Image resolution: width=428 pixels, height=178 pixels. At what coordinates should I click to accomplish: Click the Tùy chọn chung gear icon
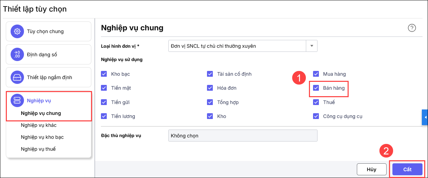[17, 31]
